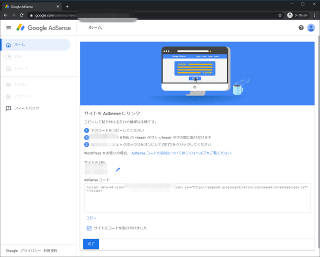
Task: Select the Google AdSense browser tab
Action: click(31, 6)
